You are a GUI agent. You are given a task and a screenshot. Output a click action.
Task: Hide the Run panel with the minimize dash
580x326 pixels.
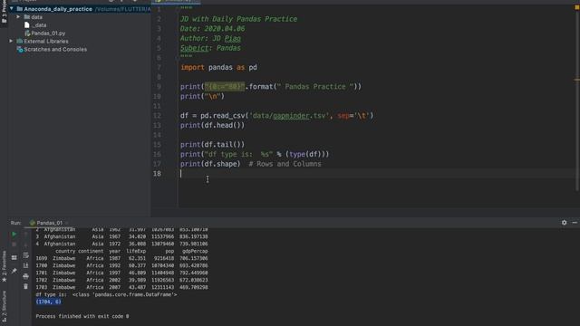[x=575, y=223]
